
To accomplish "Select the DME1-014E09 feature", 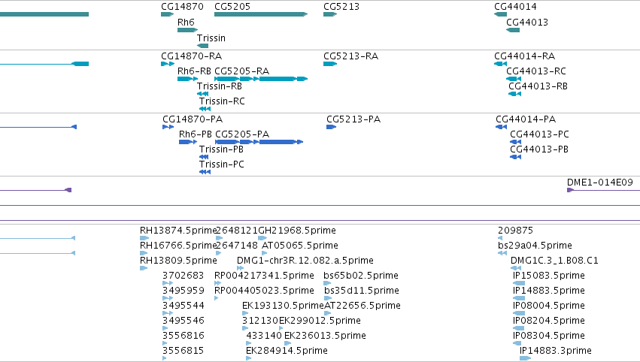I will (603, 190).
